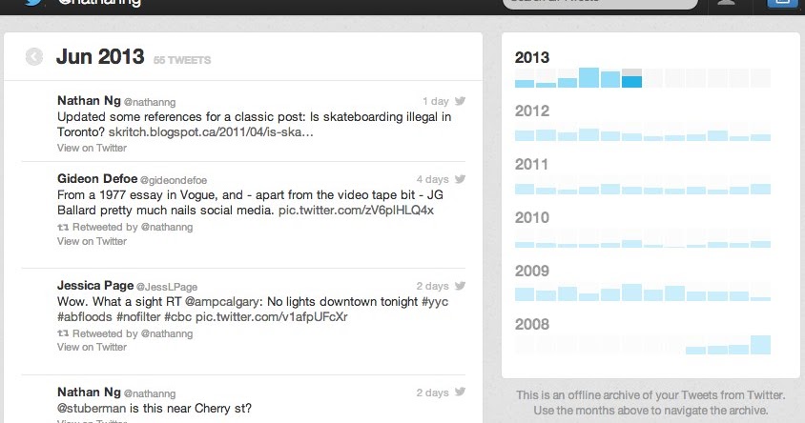
Task: Click the "4 days" timestamp
Action: click(433, 179)
